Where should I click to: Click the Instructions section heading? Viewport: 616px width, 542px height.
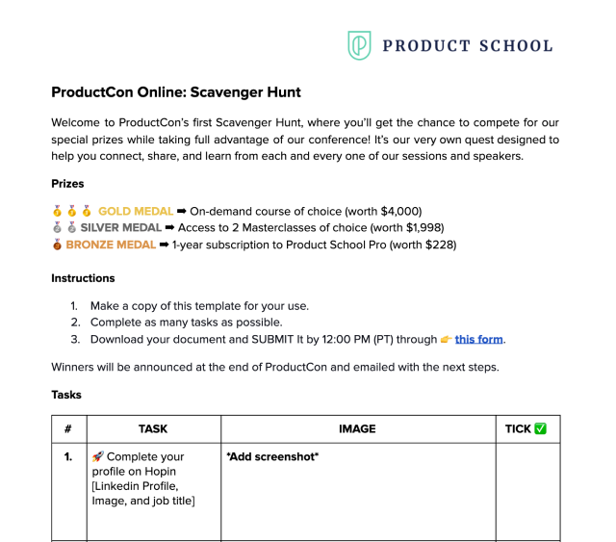pos(83,278)
